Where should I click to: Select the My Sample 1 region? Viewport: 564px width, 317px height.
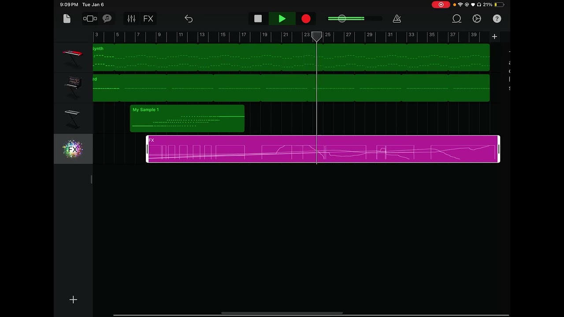point(187,118)
